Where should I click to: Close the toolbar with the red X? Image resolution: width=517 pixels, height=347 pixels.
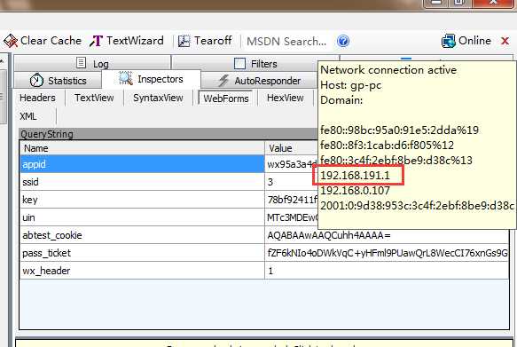(505, 41)
